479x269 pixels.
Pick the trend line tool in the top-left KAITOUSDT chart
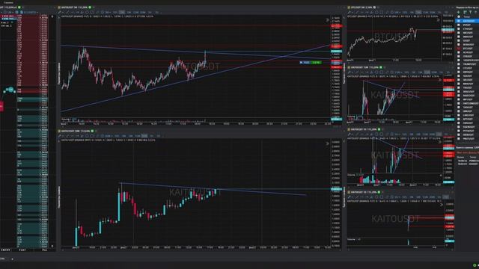coord(67,13)
